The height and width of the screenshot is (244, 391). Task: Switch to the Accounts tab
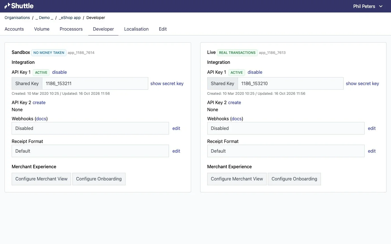click(14, 29)
